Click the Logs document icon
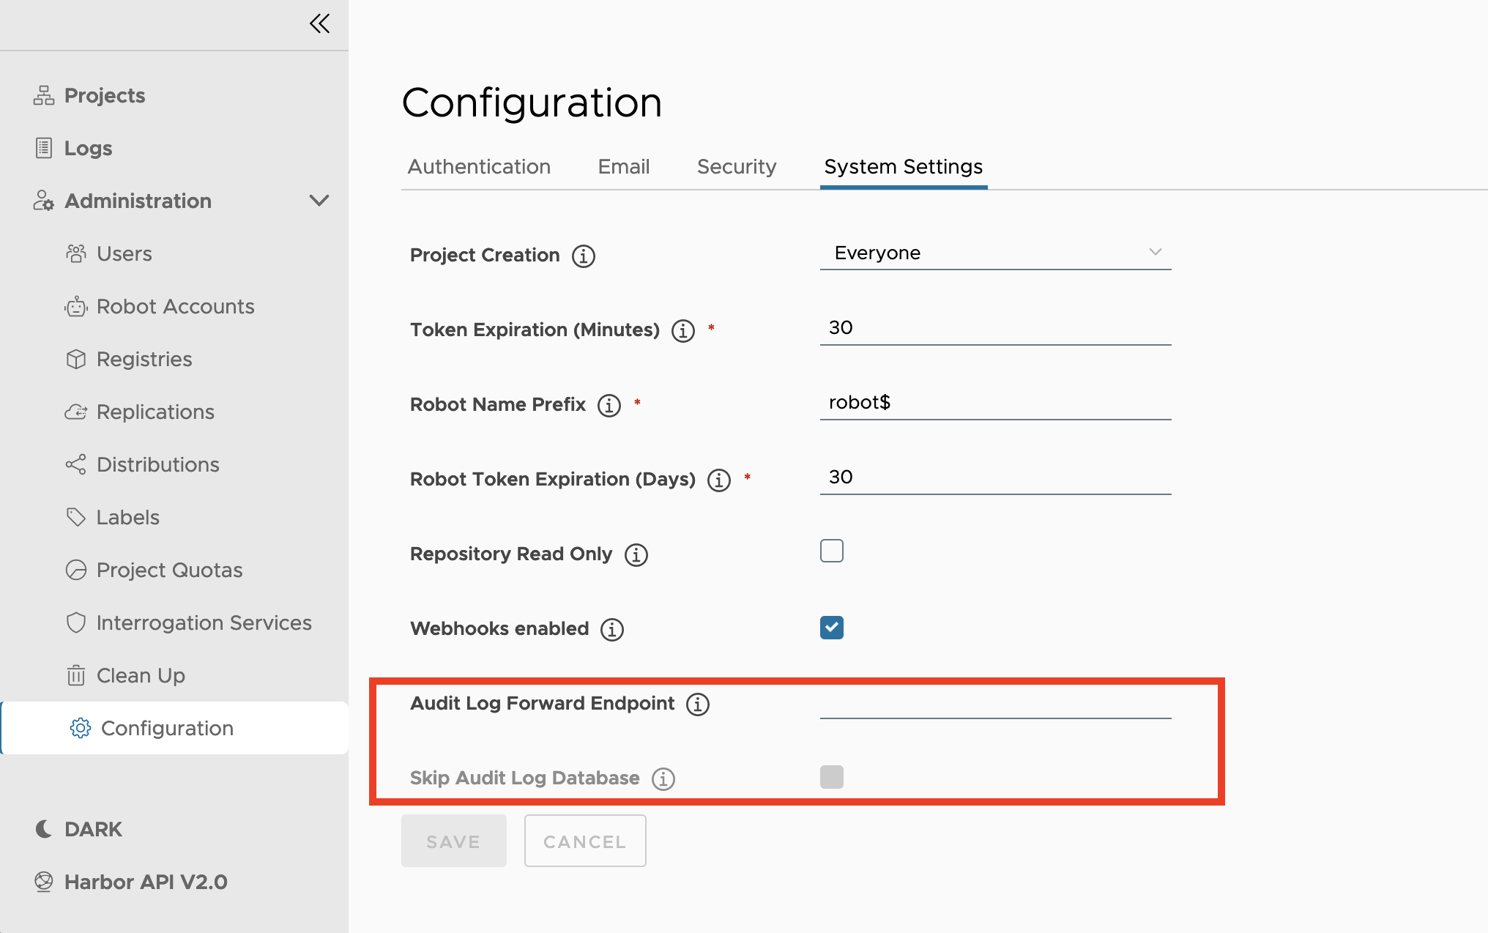 tap(44, 148)
